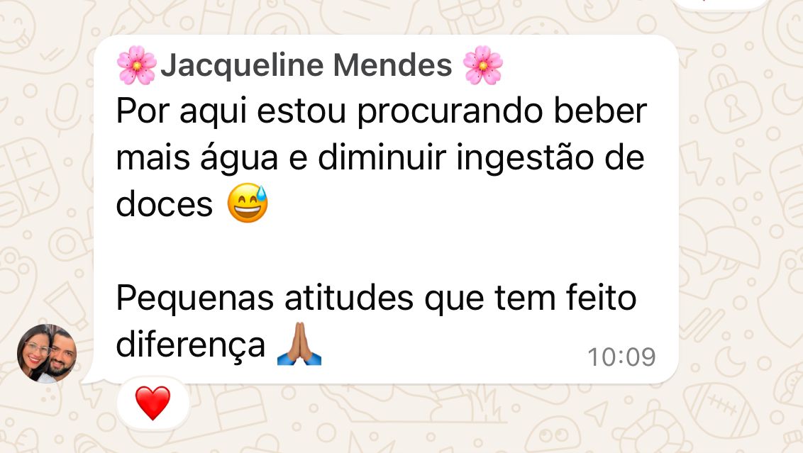The image size is (803, 453).
Task: Click the word diminuir in the message
Action: click(382, 157)
